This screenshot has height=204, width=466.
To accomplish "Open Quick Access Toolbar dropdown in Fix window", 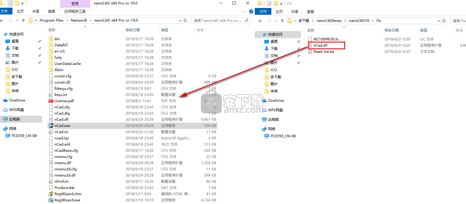I will coord(281,4).
